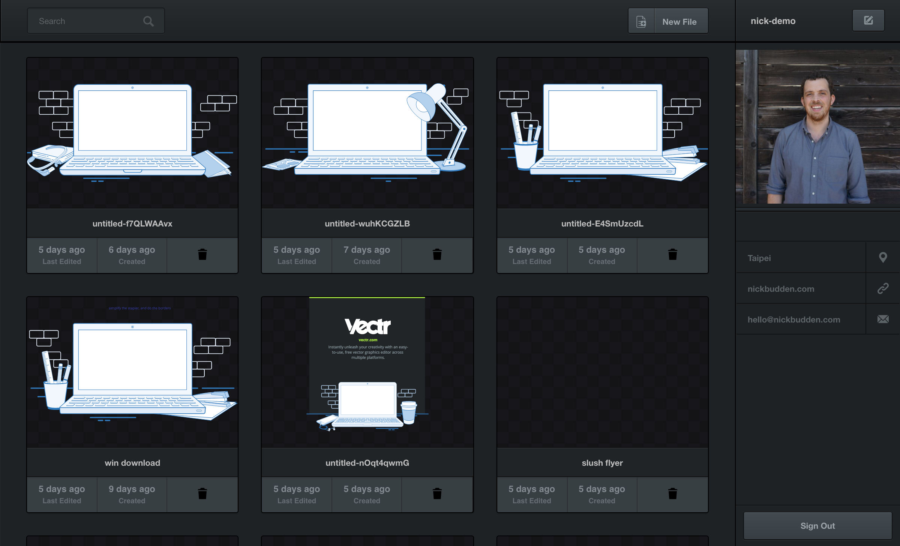Click the nick-demo profile username label
This screenshot has height=546, width=900.
pos(771,20)
